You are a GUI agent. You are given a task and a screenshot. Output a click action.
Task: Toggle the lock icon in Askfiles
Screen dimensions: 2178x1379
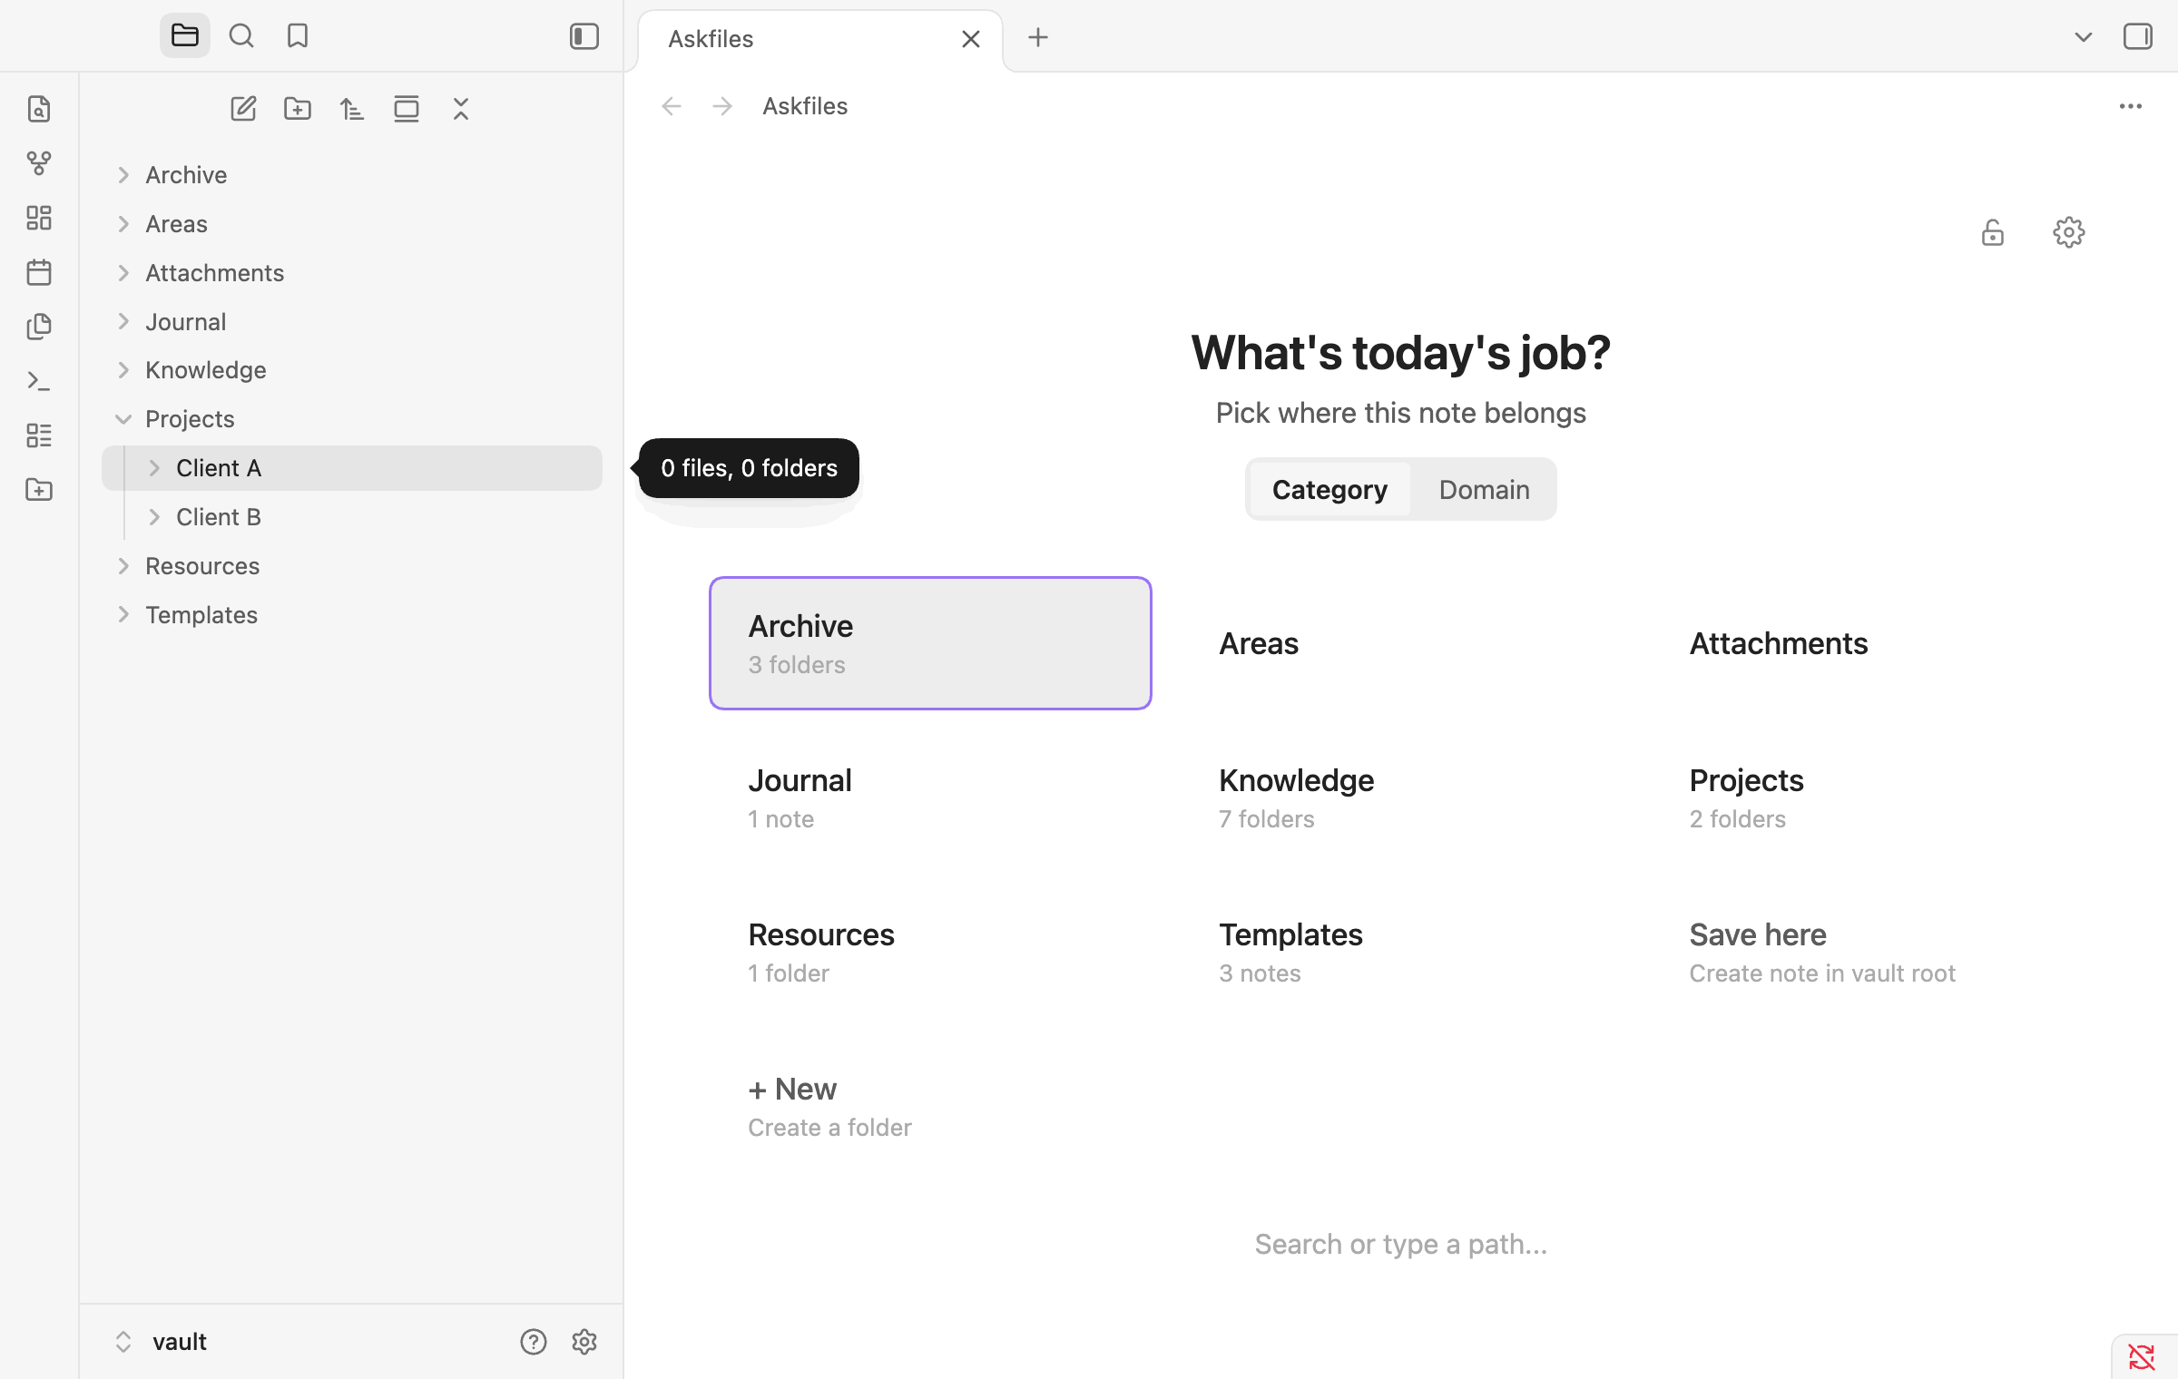point(1993,233)
